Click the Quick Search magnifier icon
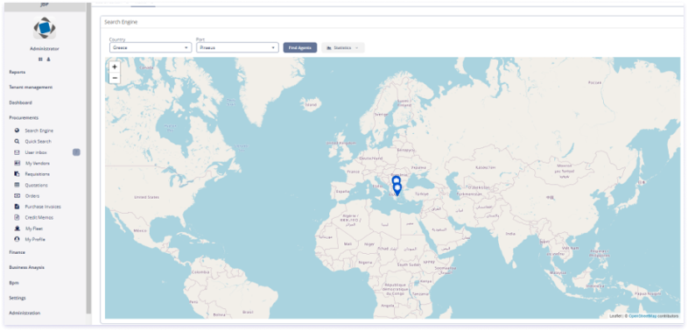Image resolution: width=688 pixels, height=331 pixels. click(x=17, y=141)
